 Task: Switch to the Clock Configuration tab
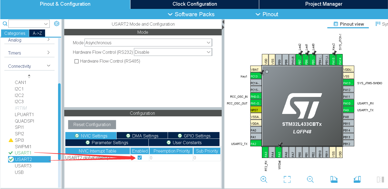click(195, 4)
